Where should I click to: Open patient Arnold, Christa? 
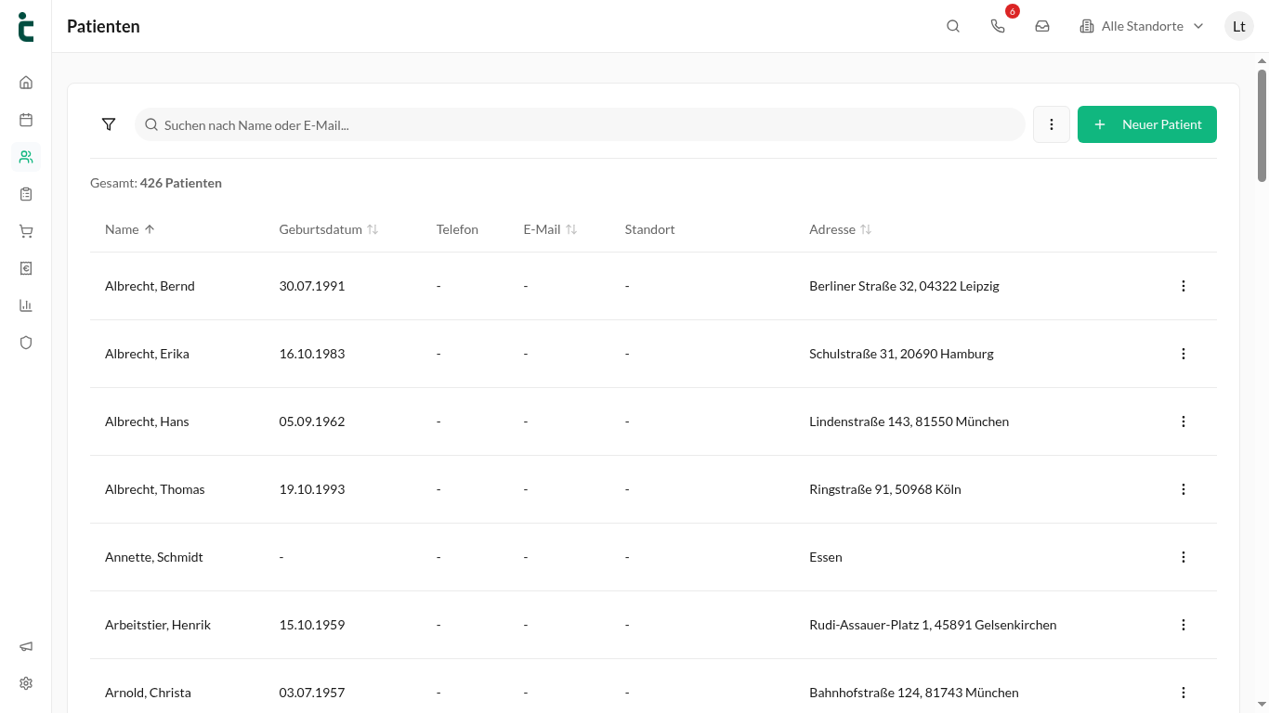[x=148, y=693]
